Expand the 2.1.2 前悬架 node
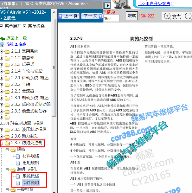Image resolution: width=192 pixels, height=193 pixels. 1,58
